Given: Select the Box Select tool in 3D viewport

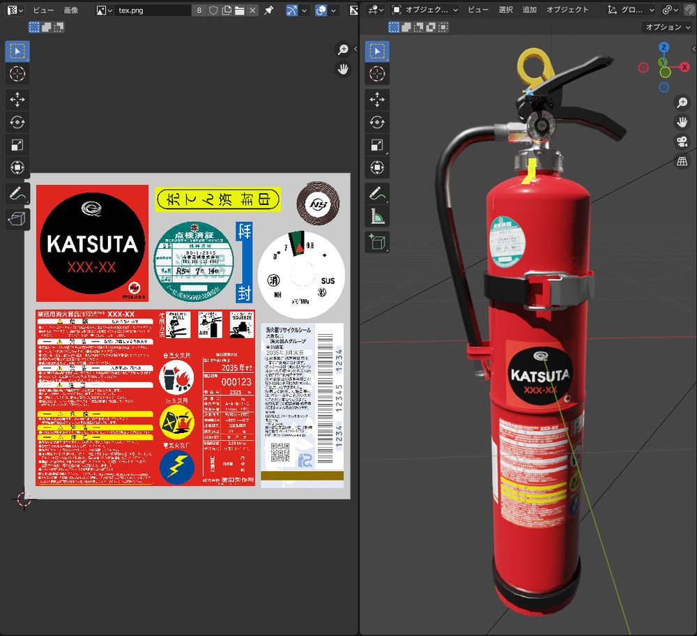Looking at the screenshot, I should point(377,51).
